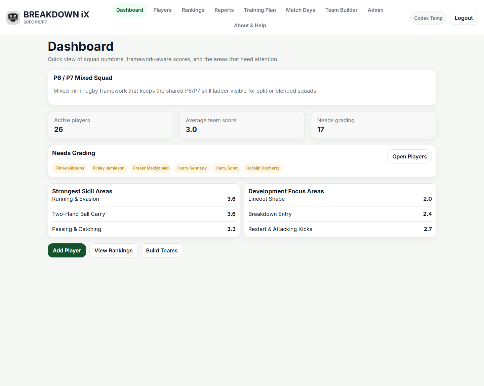Click the Average team score card
This screenshot has width=484, height=386.
click(x=242, y=125)
